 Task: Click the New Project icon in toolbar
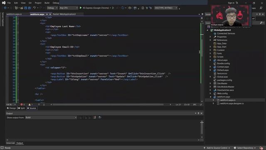[x=16, y=8]
